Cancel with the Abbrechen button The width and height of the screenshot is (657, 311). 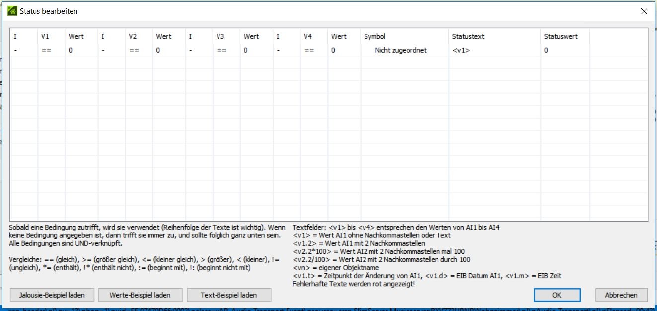pyautogui.click(x=621, y=295)
